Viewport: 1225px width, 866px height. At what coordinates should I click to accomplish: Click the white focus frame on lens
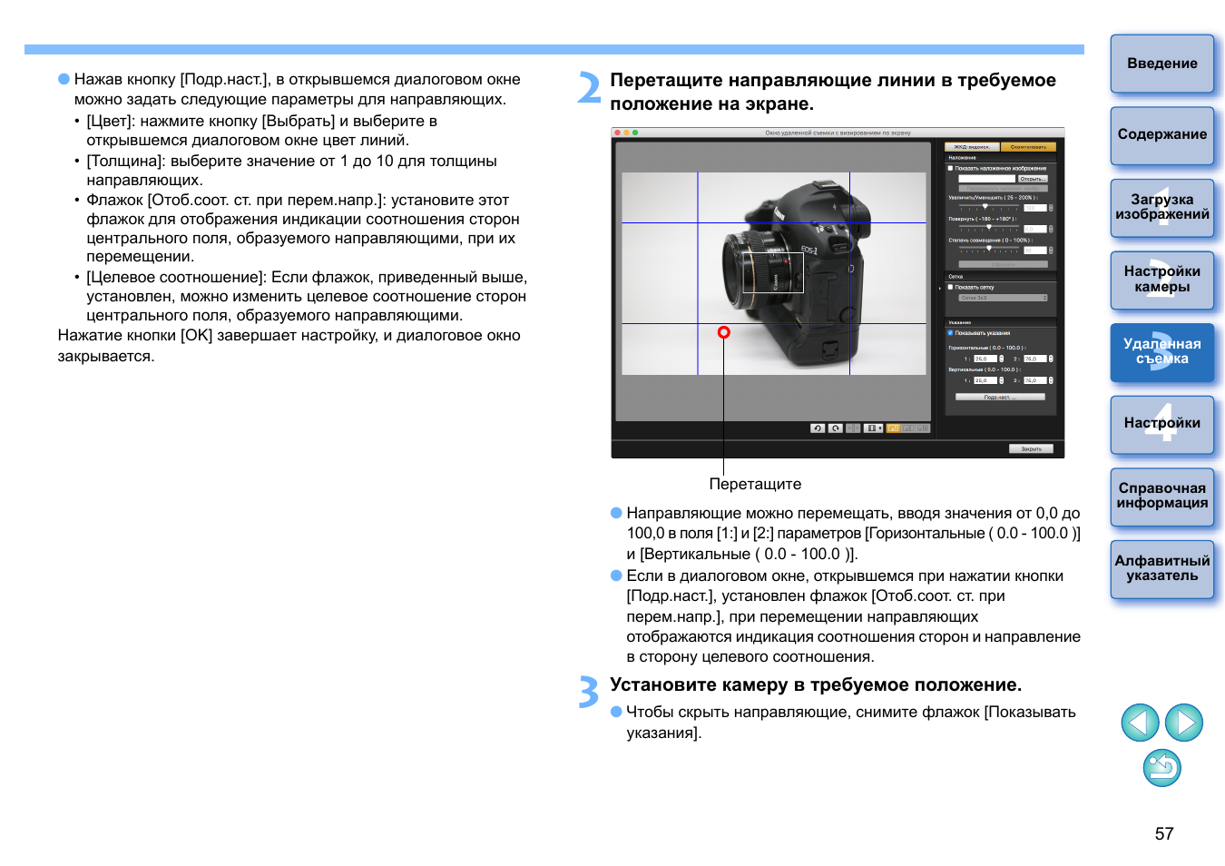tap(773, 272)
